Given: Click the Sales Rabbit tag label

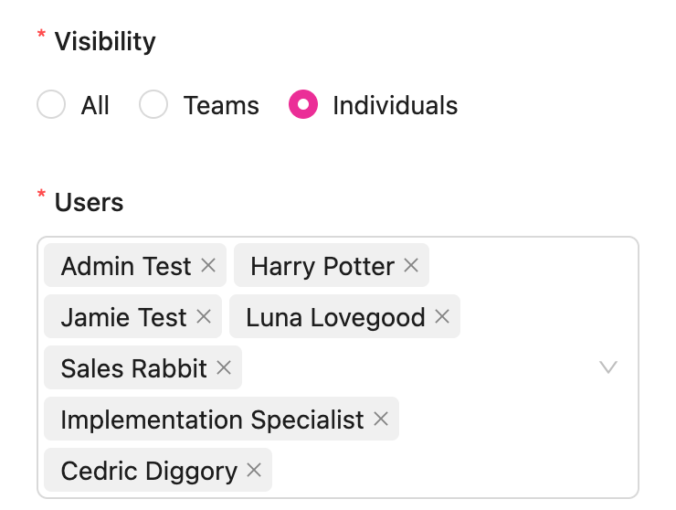Looking at the screenshot, I should click(x=133, y=368).
